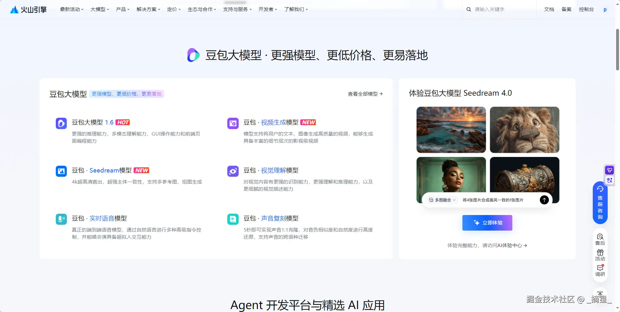
Task: Open the 活动 gift icon
Action: pyautogui.click(x=600, y=255)
